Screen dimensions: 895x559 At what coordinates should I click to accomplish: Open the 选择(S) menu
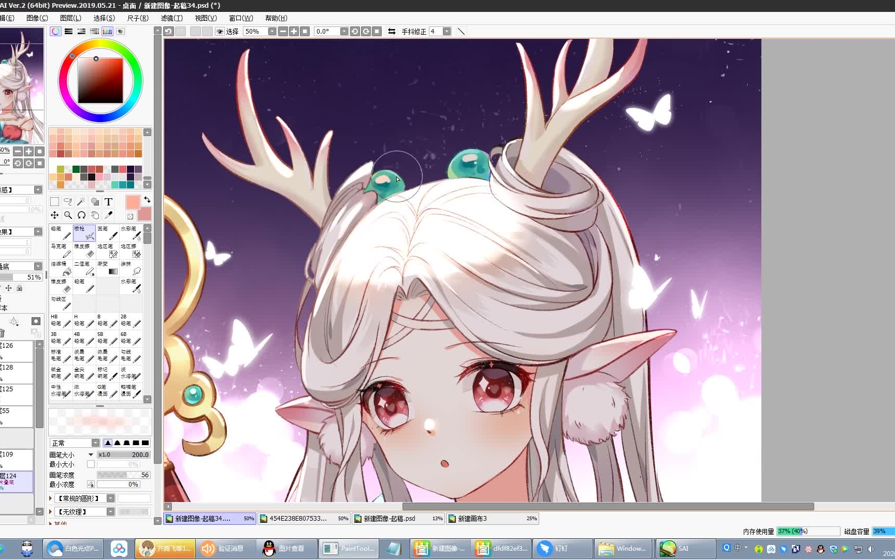point(104,18)
